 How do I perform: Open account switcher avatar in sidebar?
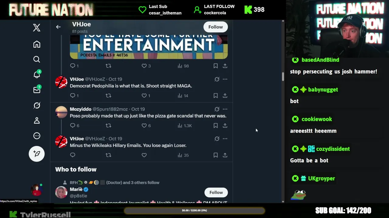click(37, 190)
